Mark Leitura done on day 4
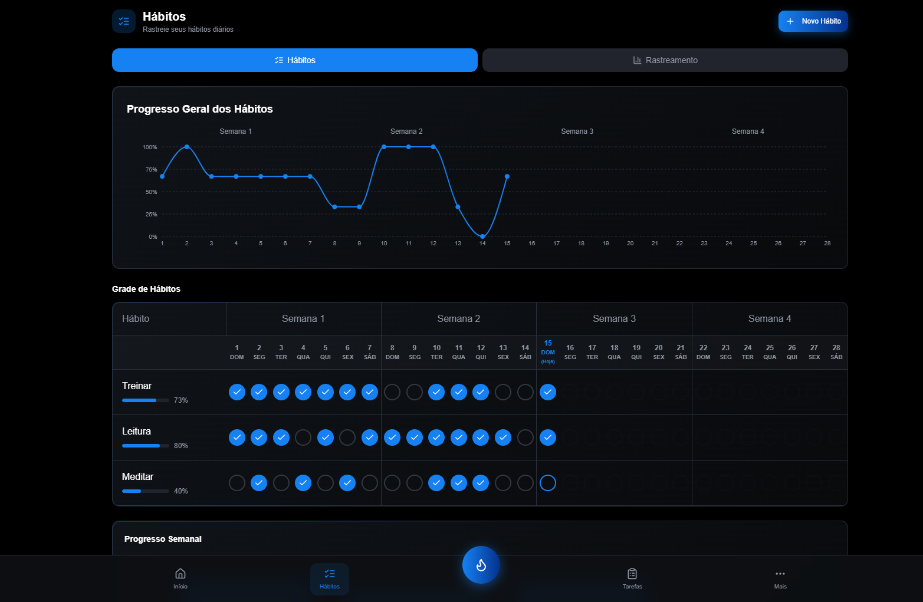923x602 pixels. [303, 437]
